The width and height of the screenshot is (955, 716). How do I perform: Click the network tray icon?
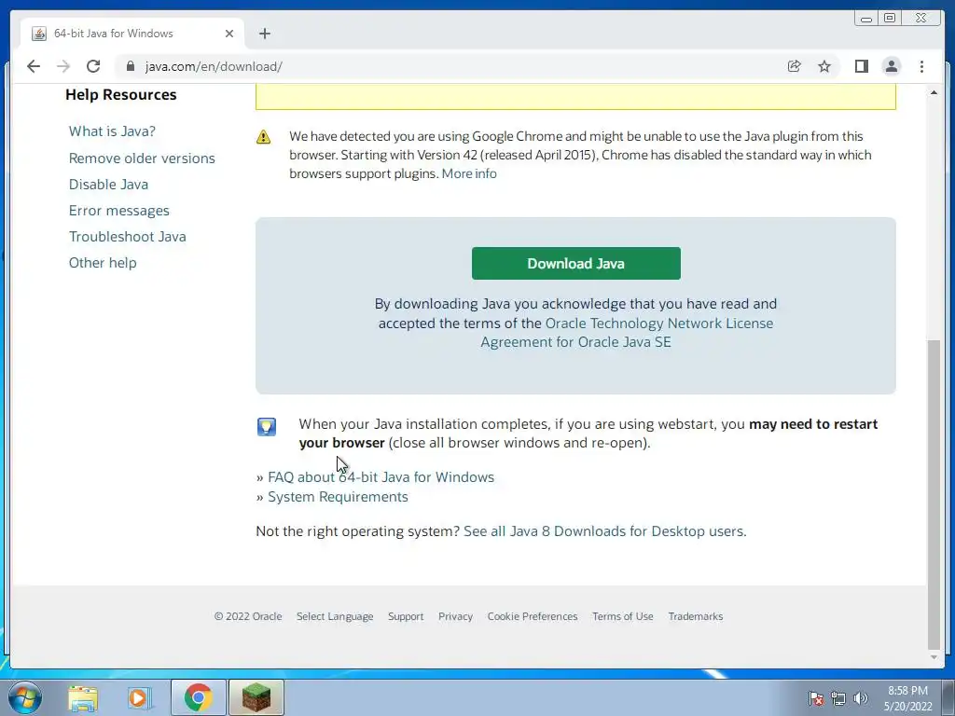(x=838, y=698)
